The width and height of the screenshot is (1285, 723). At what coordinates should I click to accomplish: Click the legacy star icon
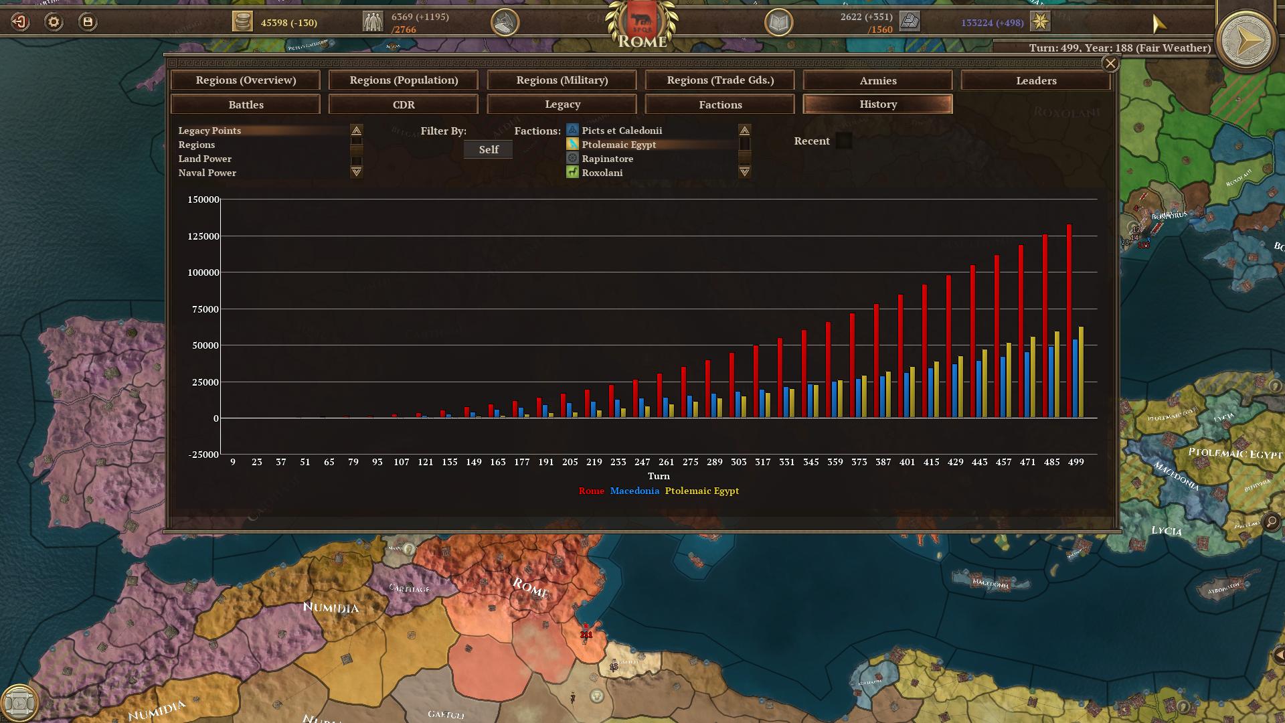coord(1040,21)
